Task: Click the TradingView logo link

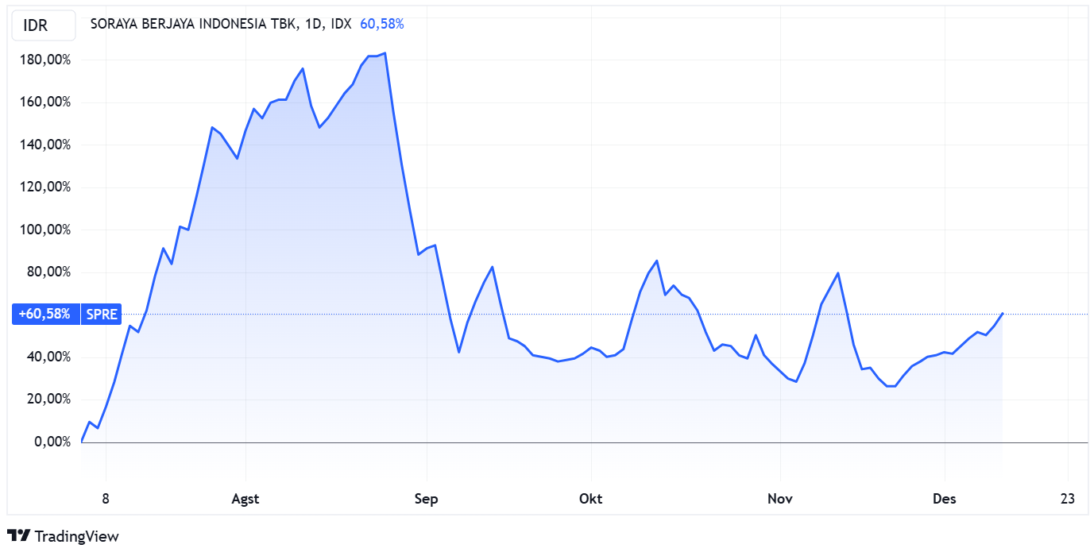Action: [63, 536]
